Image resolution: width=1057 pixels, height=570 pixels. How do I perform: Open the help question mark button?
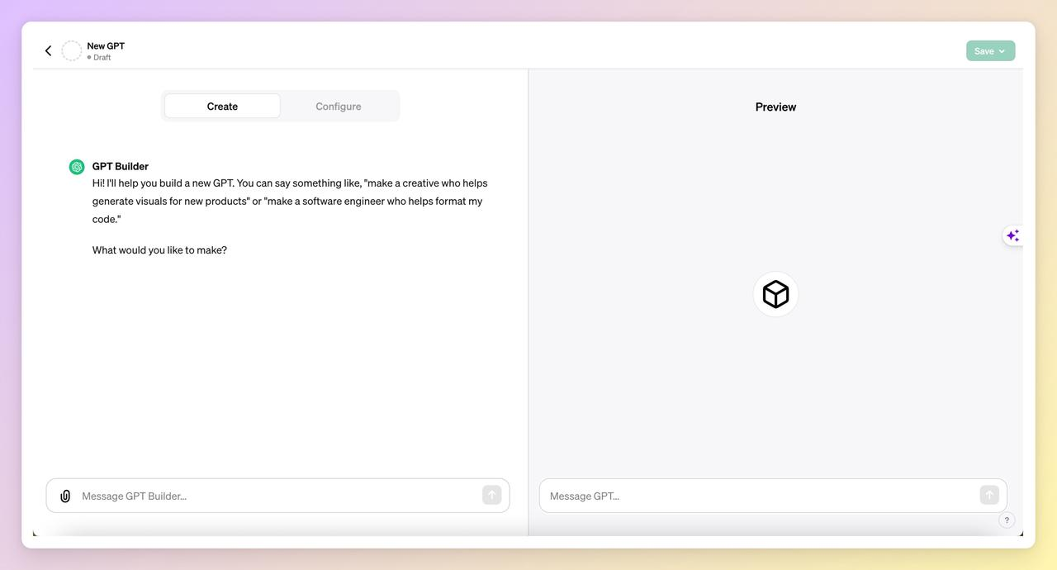click(1007, 520)
